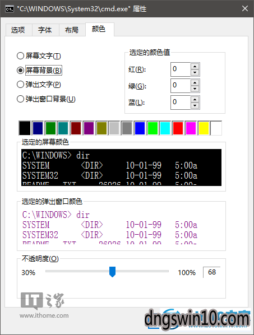Choose the magenta color swatch
This screenshot has width=254, height=335.
click(x=191, y=128)
